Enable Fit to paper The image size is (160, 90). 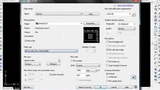tap(72, 61)
